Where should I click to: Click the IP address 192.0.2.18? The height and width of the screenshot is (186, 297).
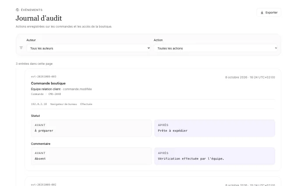pos(39,104)
